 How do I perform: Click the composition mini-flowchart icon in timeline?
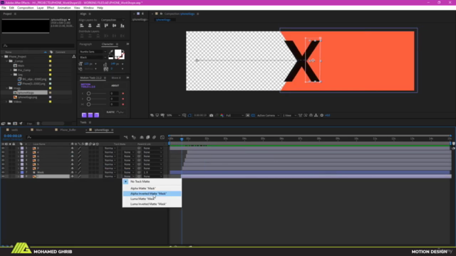point(125,137)
